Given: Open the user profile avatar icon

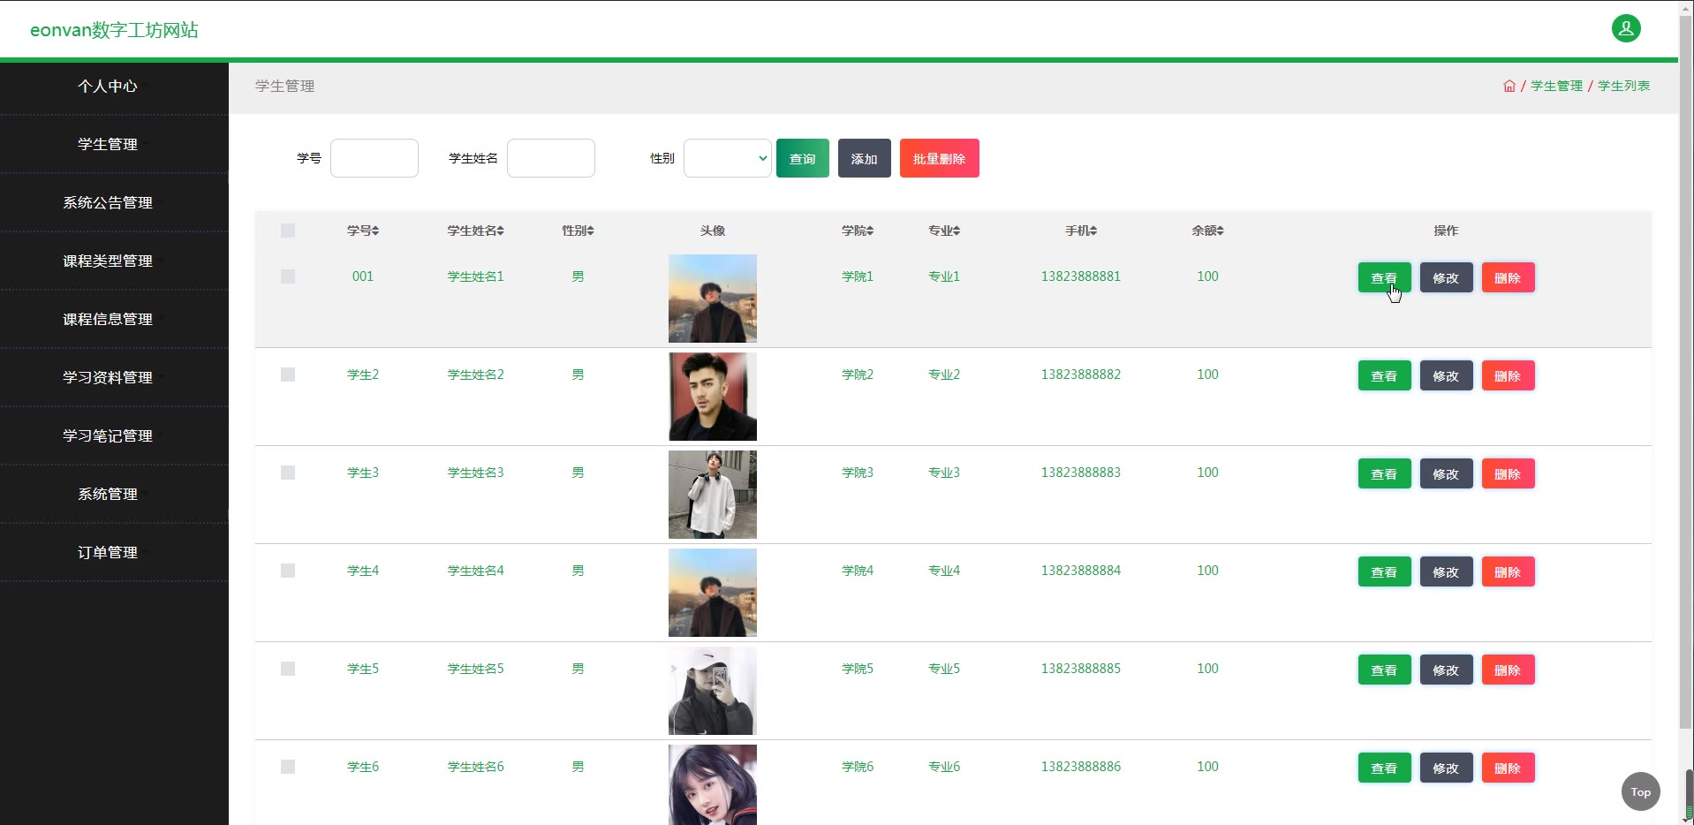Looking at the screenshot, I should tap(1626, 28).
